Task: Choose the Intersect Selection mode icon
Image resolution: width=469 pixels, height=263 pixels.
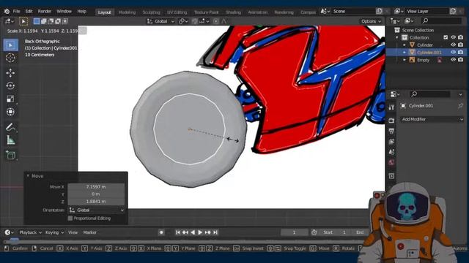Action: [x=65, y=21]
